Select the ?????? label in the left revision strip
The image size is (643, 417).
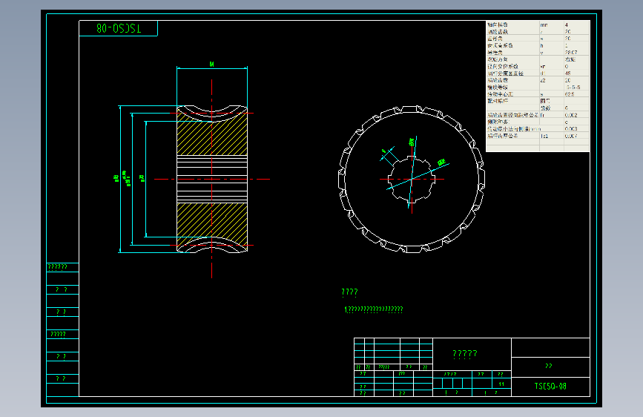point(57,267)
